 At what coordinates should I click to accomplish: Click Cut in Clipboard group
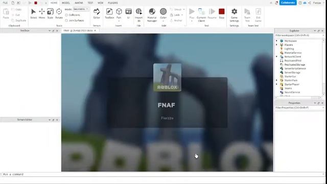point(16,15)
